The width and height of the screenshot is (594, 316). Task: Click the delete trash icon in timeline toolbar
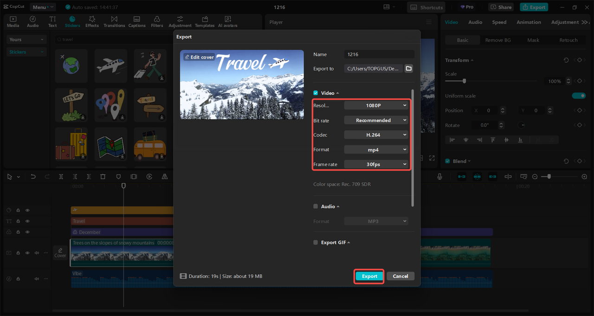pos(103,177)
